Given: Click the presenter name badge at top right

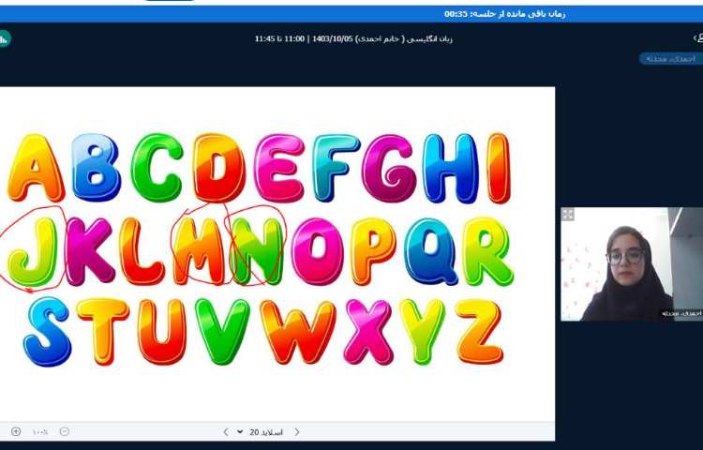Looking at the screenshot, I should point(669,58).
